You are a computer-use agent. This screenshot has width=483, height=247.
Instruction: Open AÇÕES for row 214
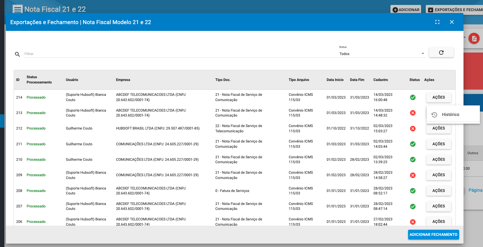click(438, 97)
